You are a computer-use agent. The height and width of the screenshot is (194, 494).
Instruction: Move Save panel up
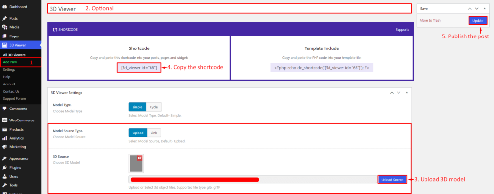pyautogui.click(x=470, y=9)
